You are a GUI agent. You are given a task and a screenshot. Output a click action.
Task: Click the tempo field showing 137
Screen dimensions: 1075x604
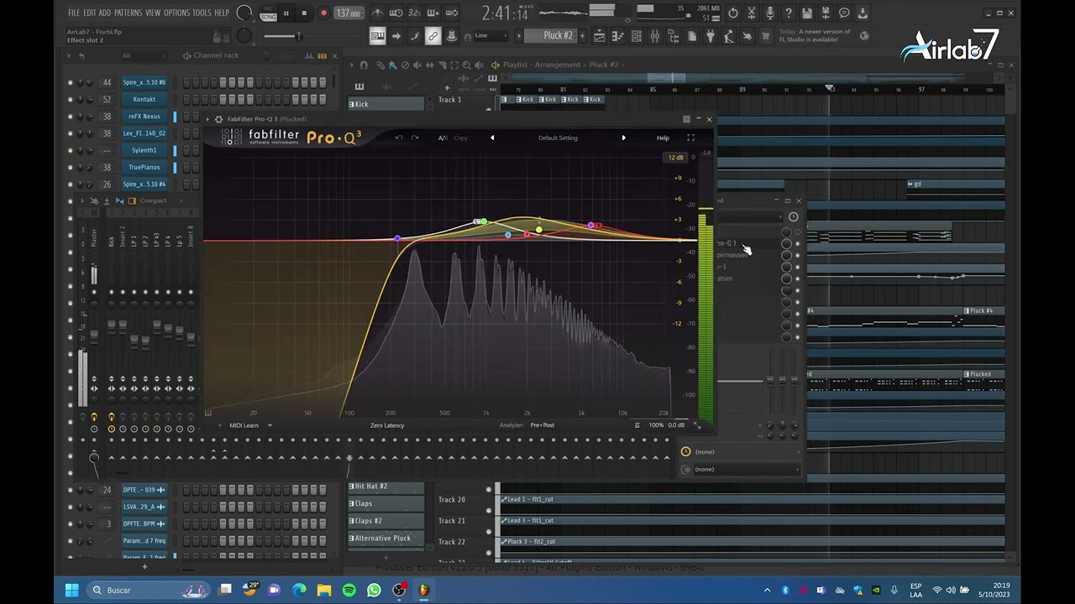point(348,13)
